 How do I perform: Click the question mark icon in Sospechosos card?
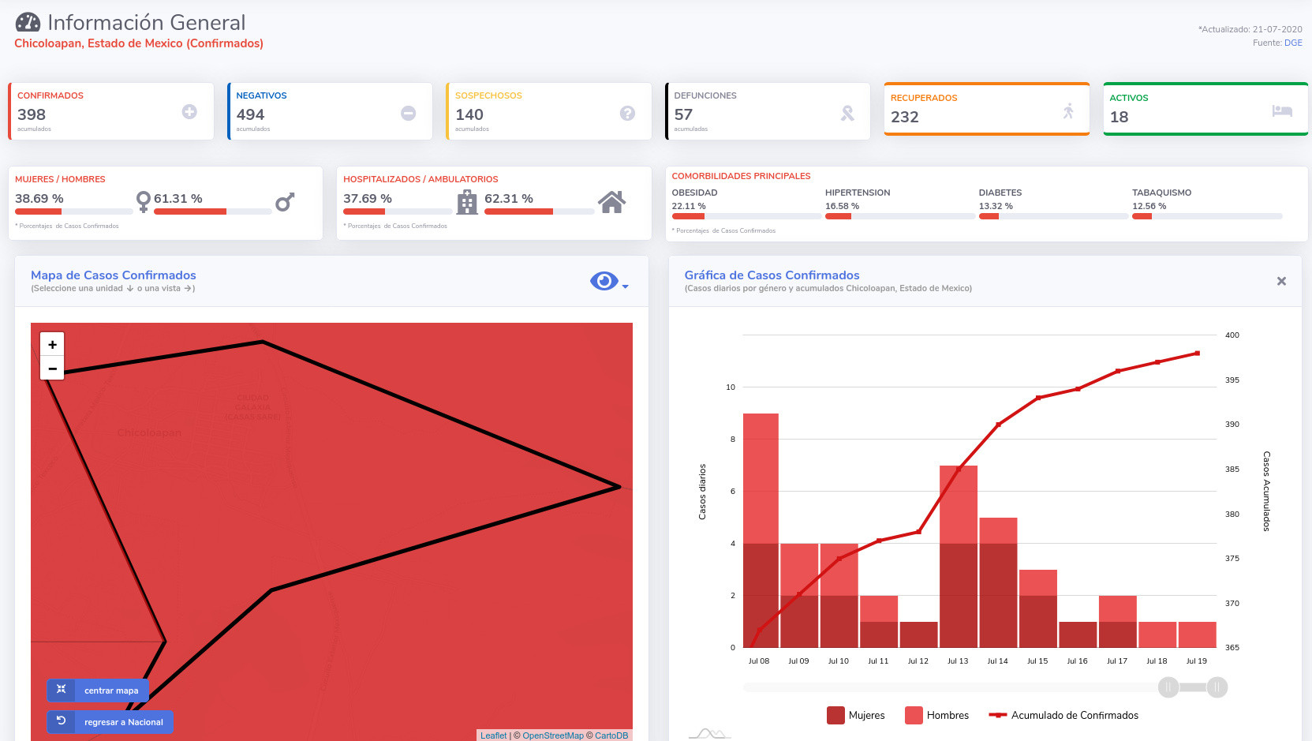coord(627,114)
